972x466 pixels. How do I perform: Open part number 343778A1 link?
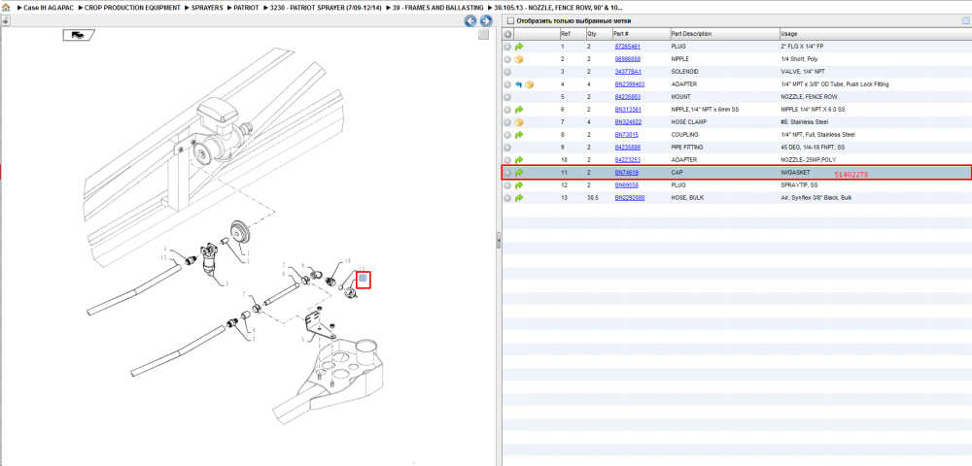[628, 72]
